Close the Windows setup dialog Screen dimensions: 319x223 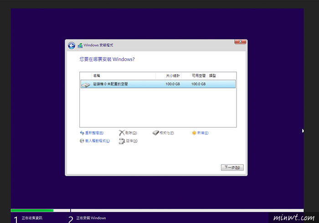click(240, 41)
